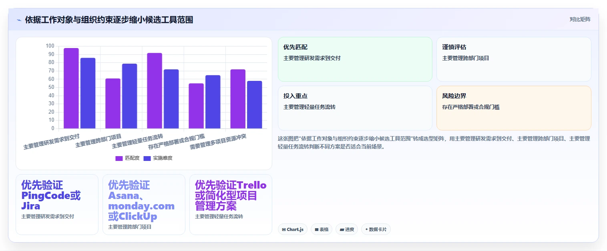Click the x-axis label 需要管理多项目资源冲突

coord(218,142)
